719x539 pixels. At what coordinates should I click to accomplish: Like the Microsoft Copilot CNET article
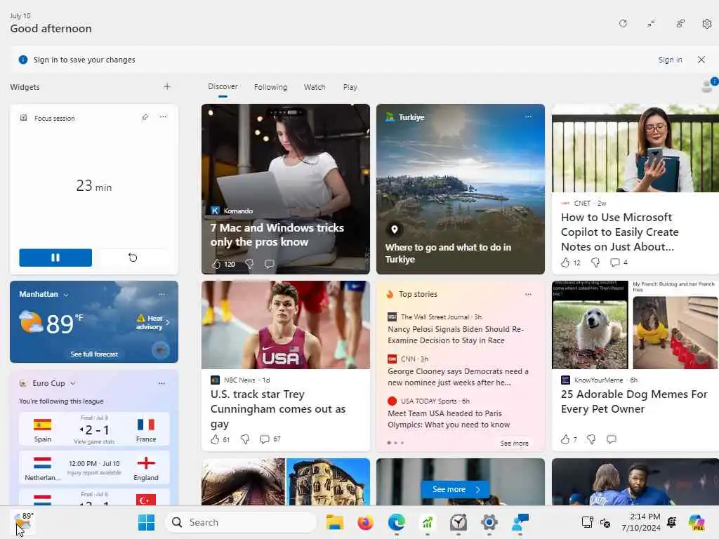pyautogui.click(x=565, y=262)
